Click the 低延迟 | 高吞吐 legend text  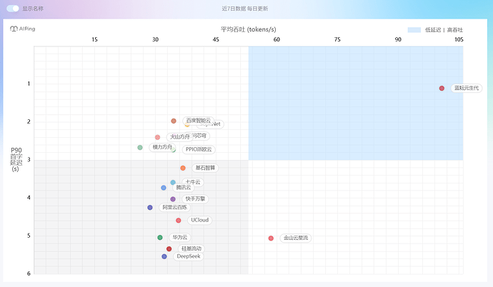444,30
